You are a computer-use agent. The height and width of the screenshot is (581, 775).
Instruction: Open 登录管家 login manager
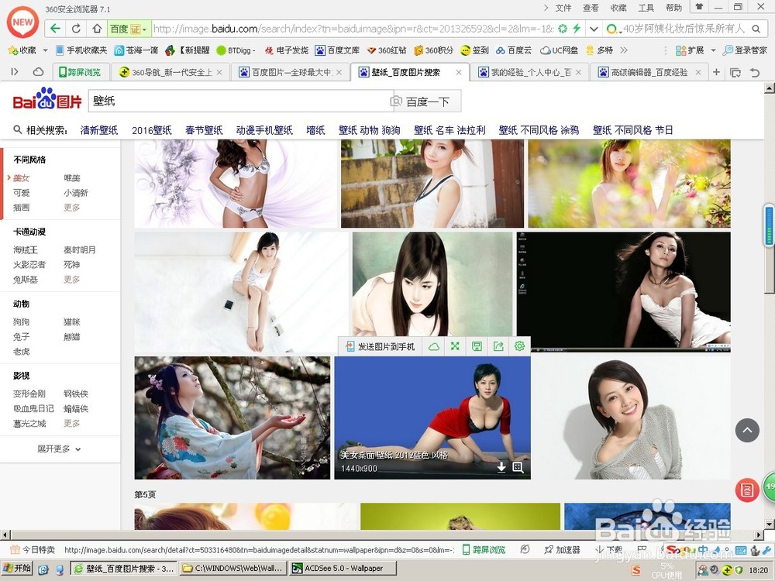745,50
